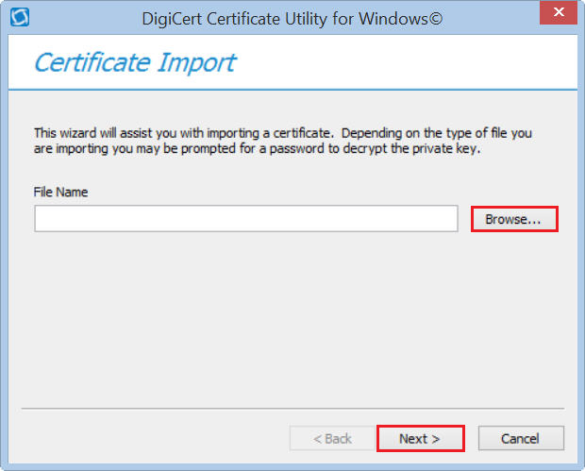The width and height of the screenshot is (585, 471).
Task: Open file picker with Browse button
Action: [513, 219]
